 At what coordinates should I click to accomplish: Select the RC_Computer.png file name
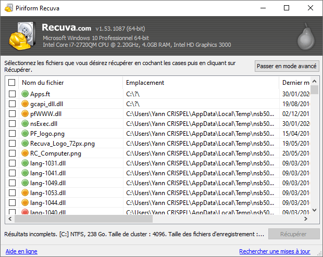click(56, 153)
